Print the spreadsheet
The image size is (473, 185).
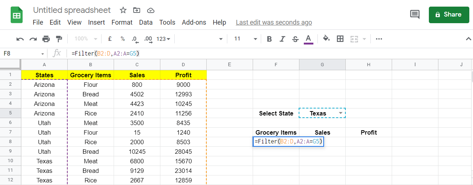click(46, 39)
